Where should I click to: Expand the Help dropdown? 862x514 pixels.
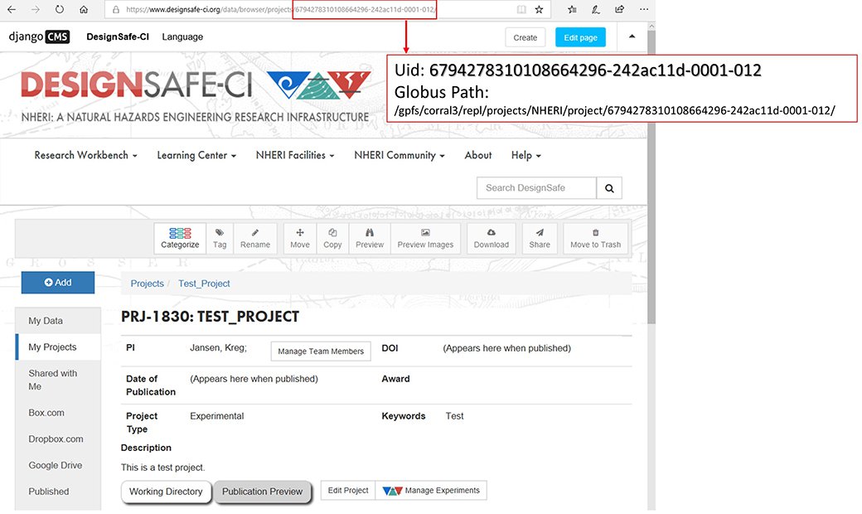tap(525, 156)
